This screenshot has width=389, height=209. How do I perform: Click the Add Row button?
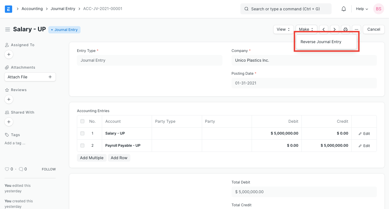[x=119, y=158]
